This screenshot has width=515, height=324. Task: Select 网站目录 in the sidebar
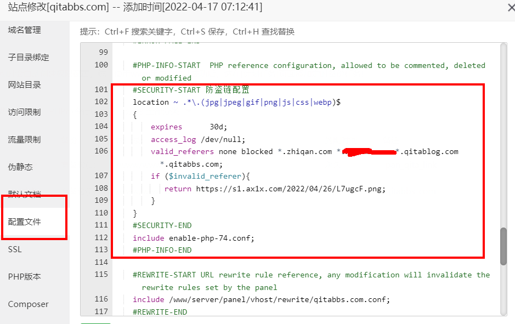pos(25,85)
